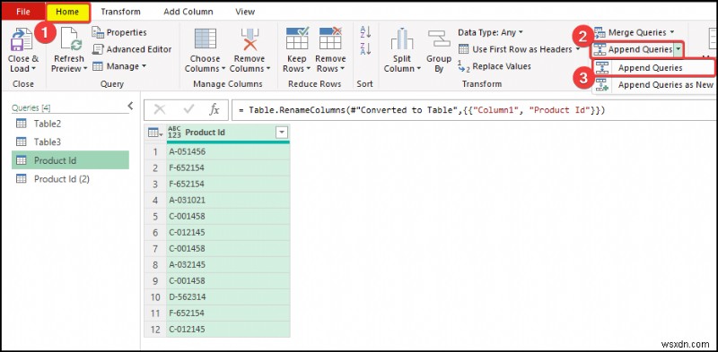718x352 pixels.
Task: Click the Group By icon
Action: pyautogui.click(x=439, y=39)
